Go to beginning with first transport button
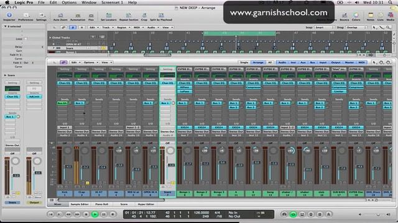Image resolution: width=398 pixels, height=223 pixels. pyautogui.click(x=50, y=214)
